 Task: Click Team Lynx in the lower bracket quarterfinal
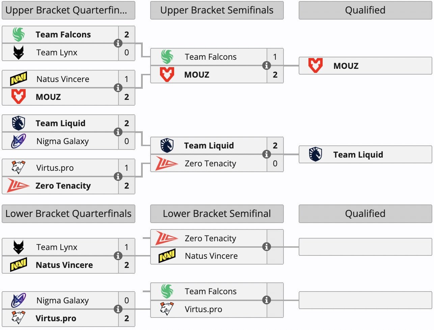(57, 247)
